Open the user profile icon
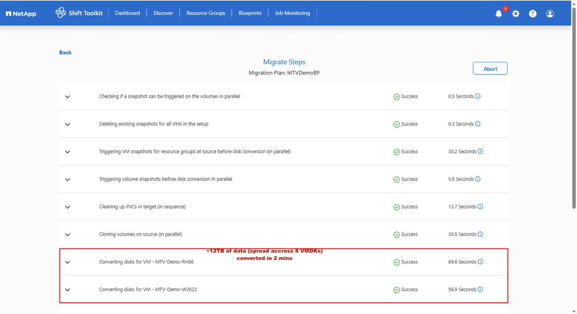This screenshot has height=314, width=577. (550, 14)
